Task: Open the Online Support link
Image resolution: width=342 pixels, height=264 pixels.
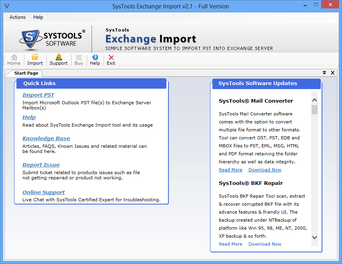Action: 44,192
